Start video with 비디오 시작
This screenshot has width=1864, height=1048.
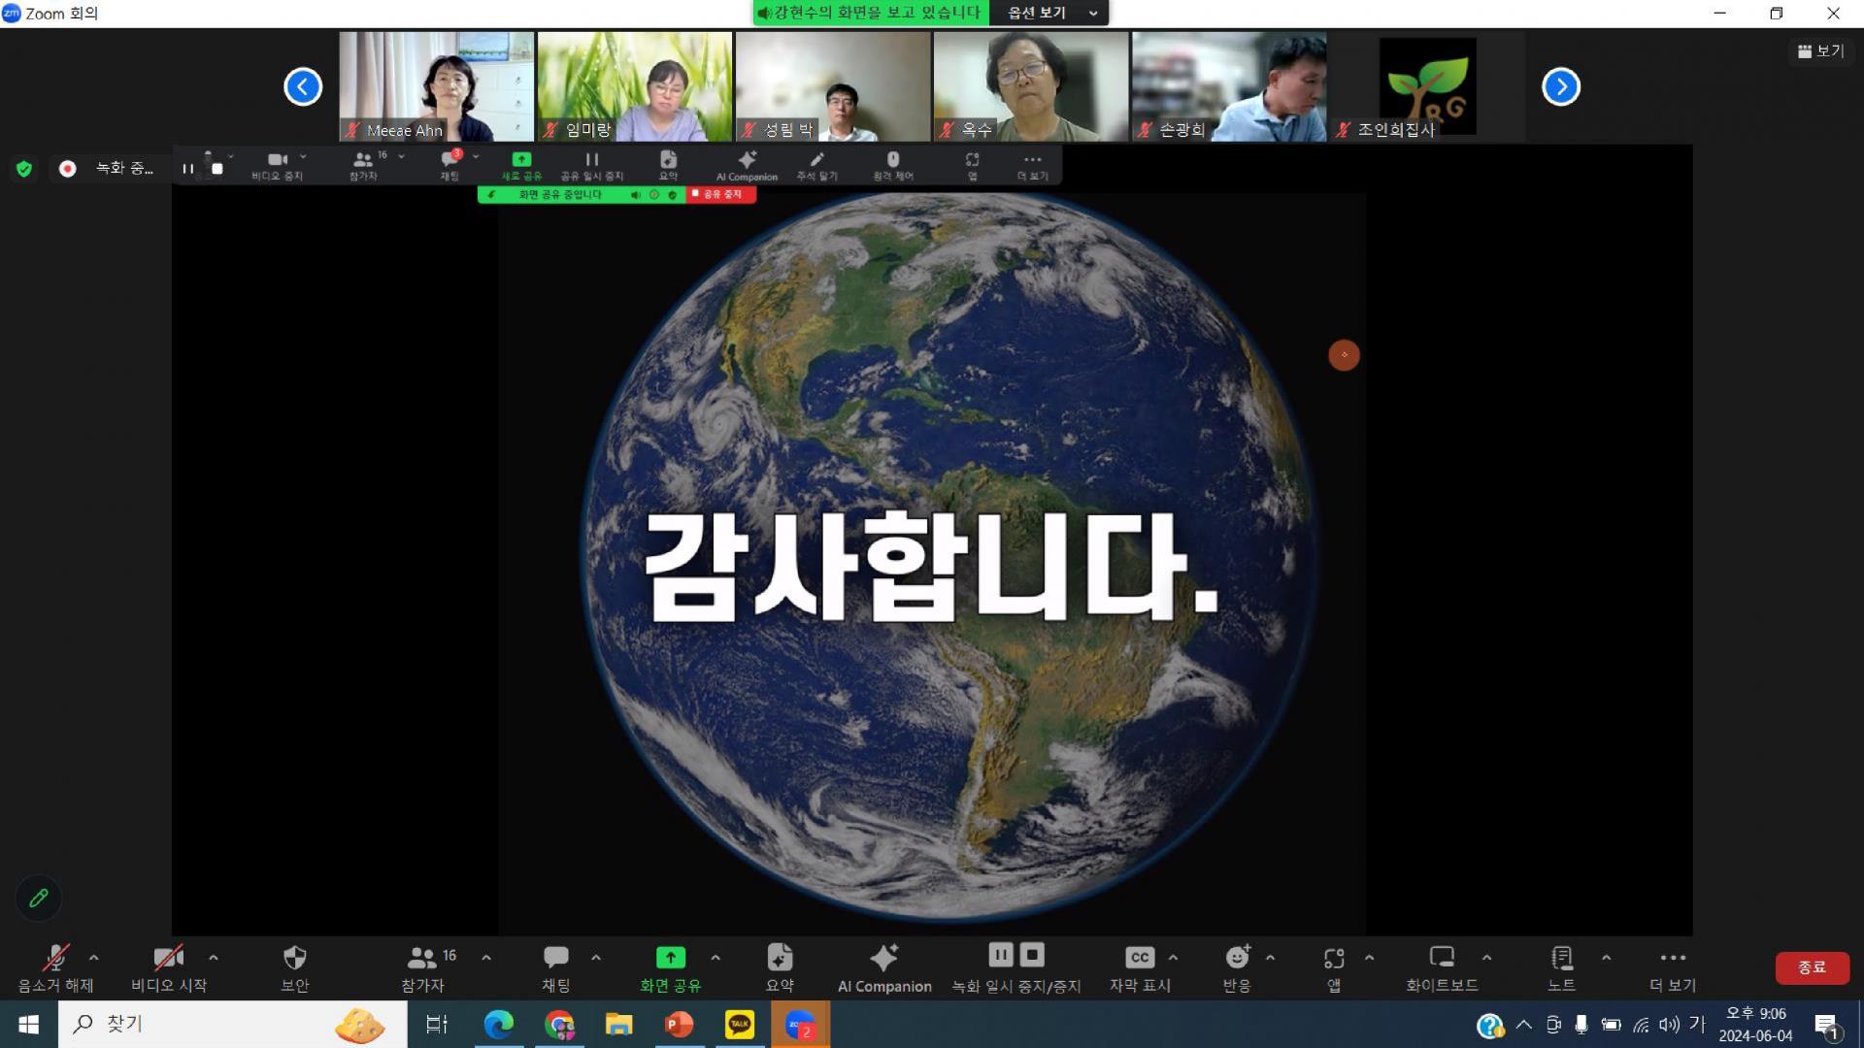(x=169, y=967)
